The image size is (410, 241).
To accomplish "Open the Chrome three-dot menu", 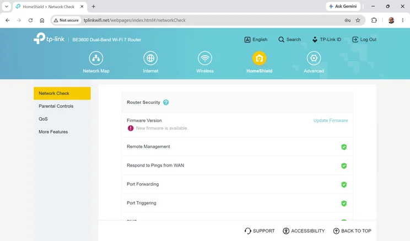I will (403, 20).
